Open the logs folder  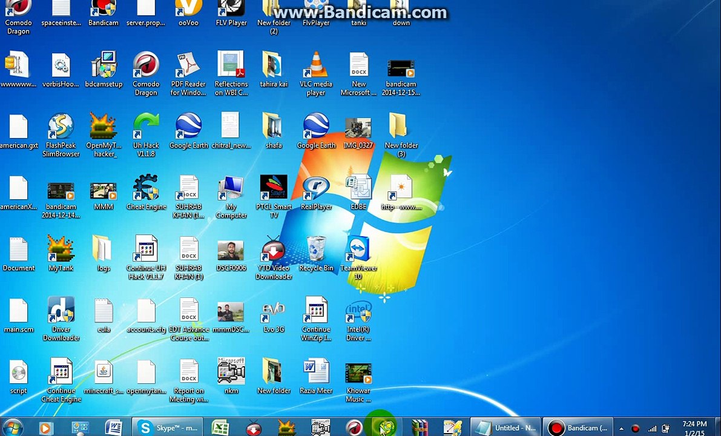[104, 254]
